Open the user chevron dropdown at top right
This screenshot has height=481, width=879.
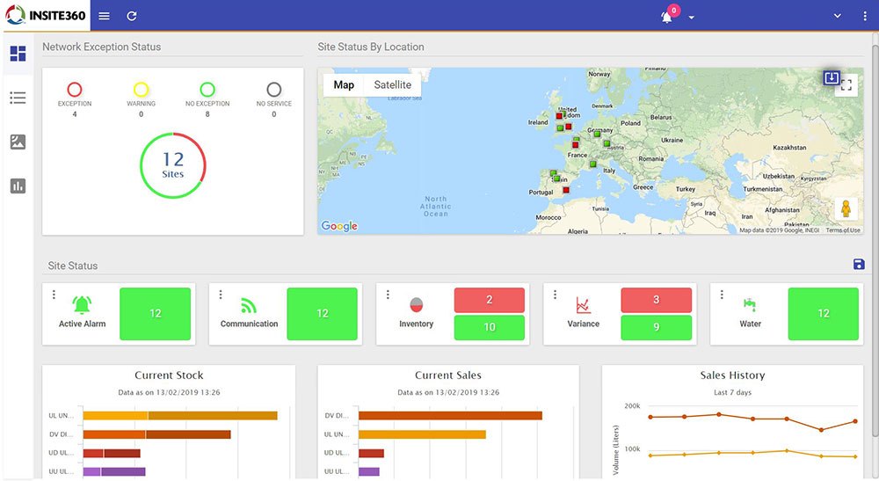click(837, 16)
